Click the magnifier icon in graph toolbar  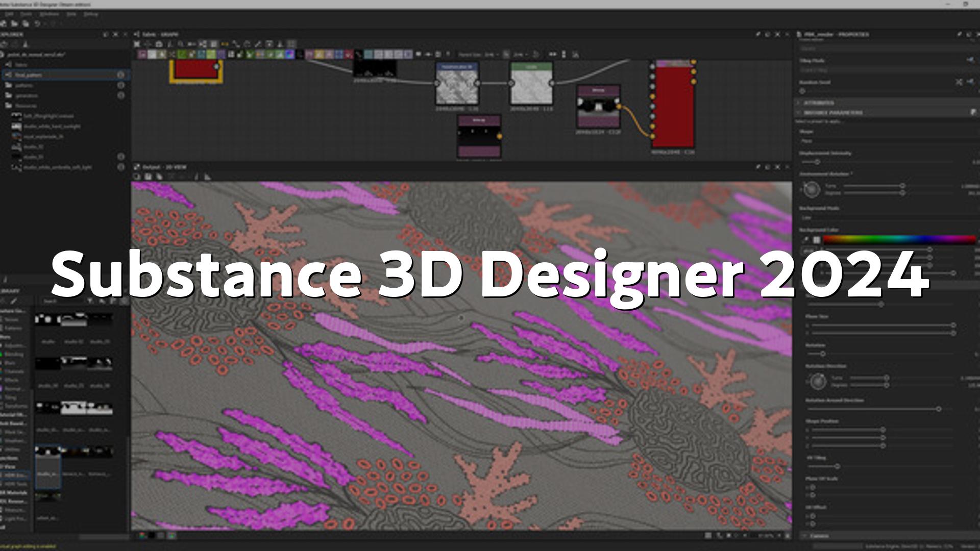tap(181, 44)
